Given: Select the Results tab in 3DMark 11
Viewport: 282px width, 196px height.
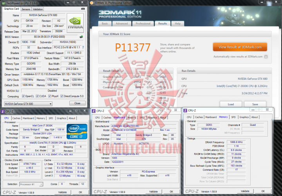Looking at the screenshot, I should point(163,23).
